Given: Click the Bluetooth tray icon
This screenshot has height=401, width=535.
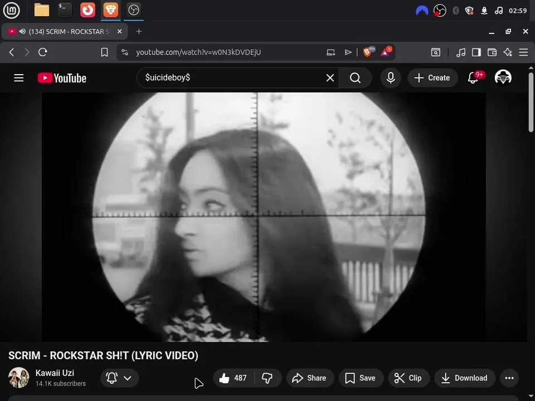Looking at the screenshot, I should point(455,11).
